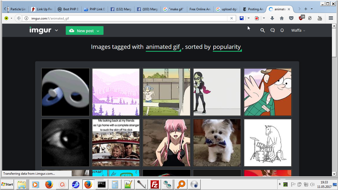Open the white fluffy puppy GIF thumbnail

click(217, 143)
